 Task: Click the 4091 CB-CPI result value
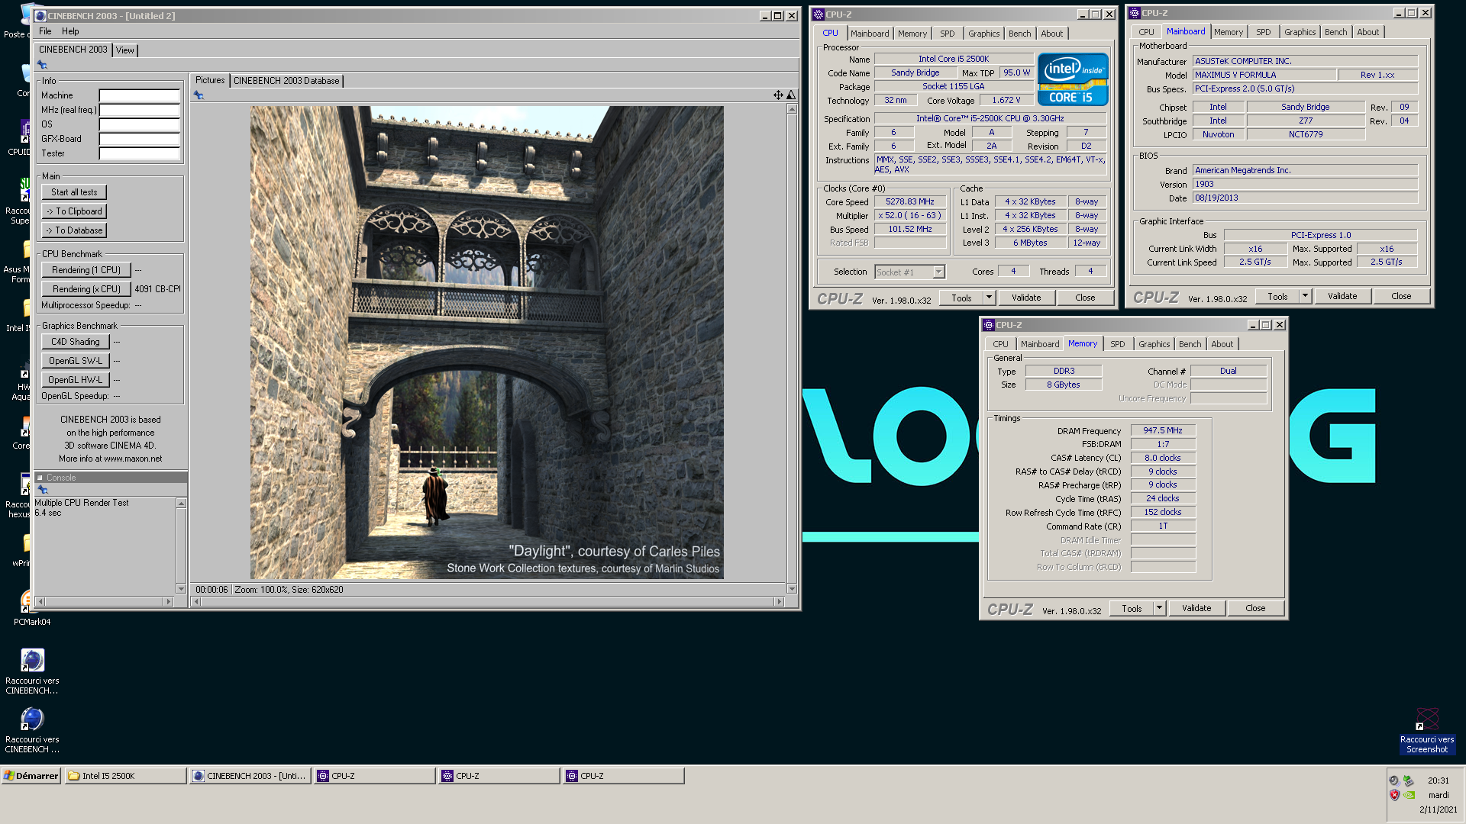[157, 289]
